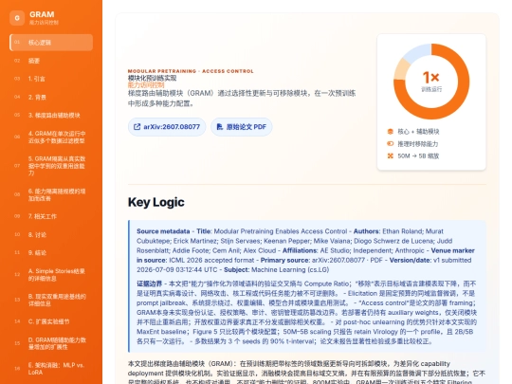The image size is (512, 384).
Task: Click the 推理时移除能力 legend label
Action: pos(417,144)
